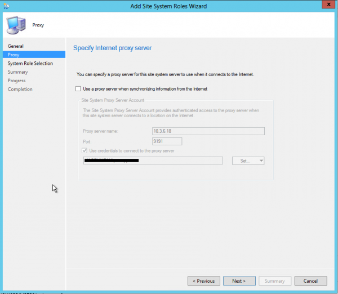Select the Proxy step in the sidebar

pyautogui.click(x=34, y=55)
